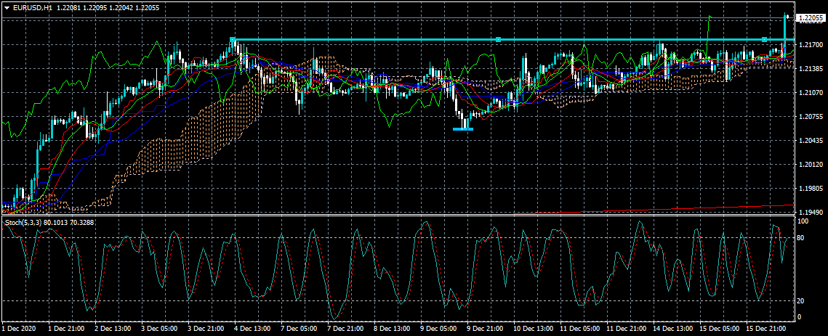Screen dimensions: 828x336
Task: Click the 100 level on the stochastic scale
Action: coord(803,220)
